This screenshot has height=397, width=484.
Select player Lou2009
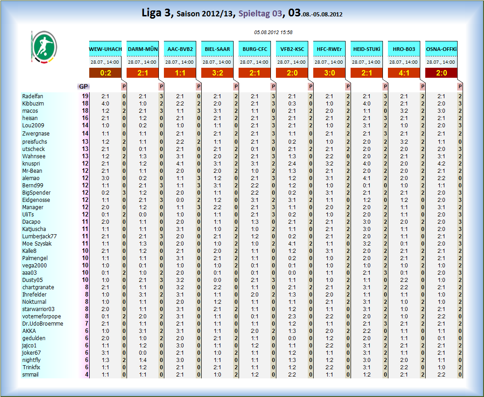tap(33, 126)
